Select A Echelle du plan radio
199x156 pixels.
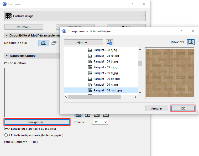(x=6, y=129)
